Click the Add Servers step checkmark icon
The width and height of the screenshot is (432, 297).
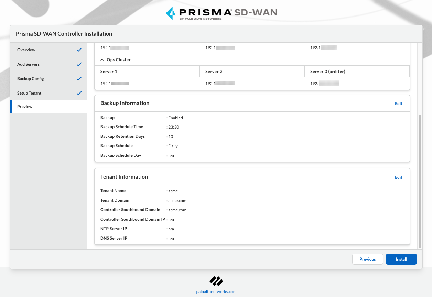point(79,64)
